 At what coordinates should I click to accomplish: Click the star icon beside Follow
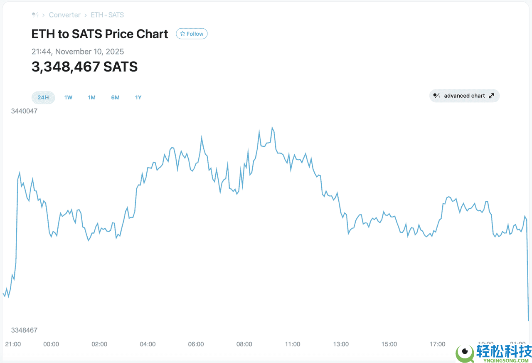coord(182,34)
